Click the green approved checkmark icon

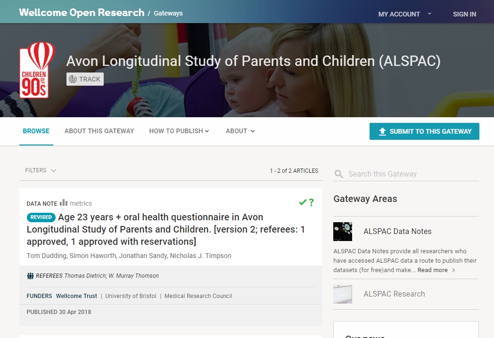point(303,202)
